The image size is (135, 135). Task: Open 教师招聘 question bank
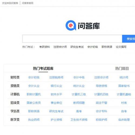[79, 103]
